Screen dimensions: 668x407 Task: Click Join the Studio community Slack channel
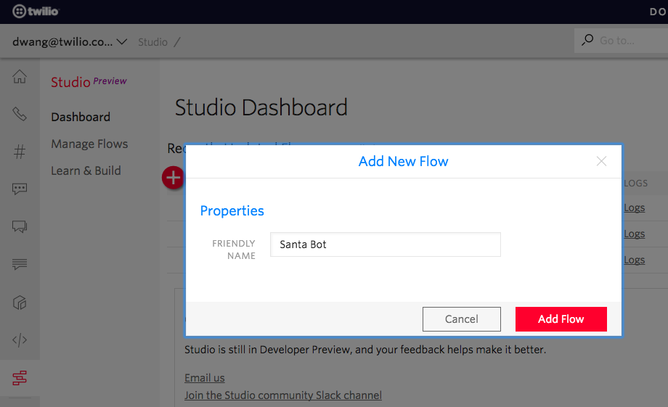click(x=283, y=395)
